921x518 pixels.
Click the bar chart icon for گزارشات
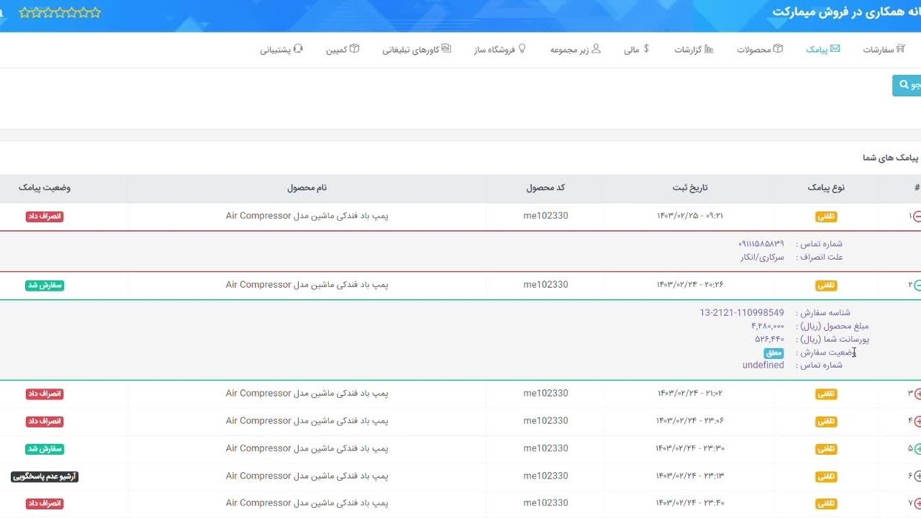(x=709, y=49)
